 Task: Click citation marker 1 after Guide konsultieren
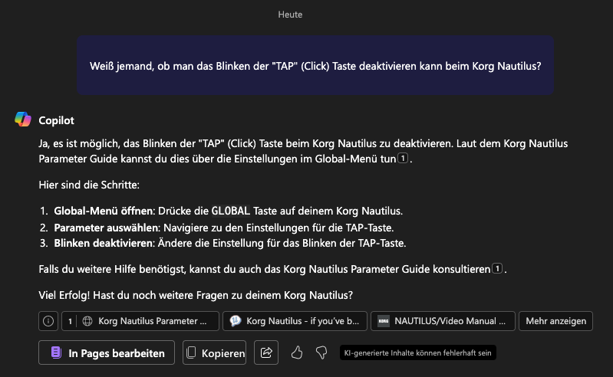[497, 268]
